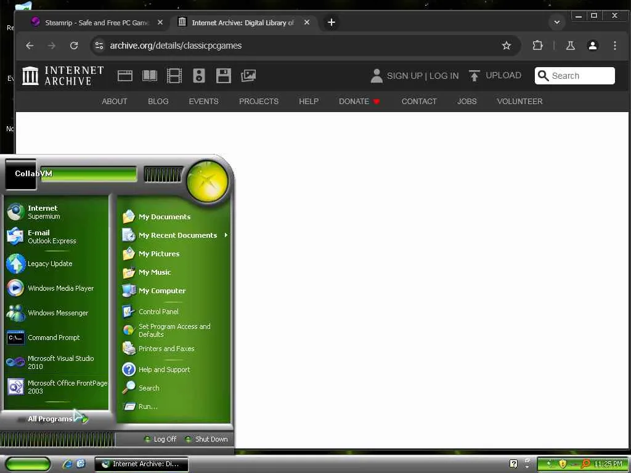Open the browser three-dot menu
The height and width of the screenshot is (473, 631).
[614, 46]
